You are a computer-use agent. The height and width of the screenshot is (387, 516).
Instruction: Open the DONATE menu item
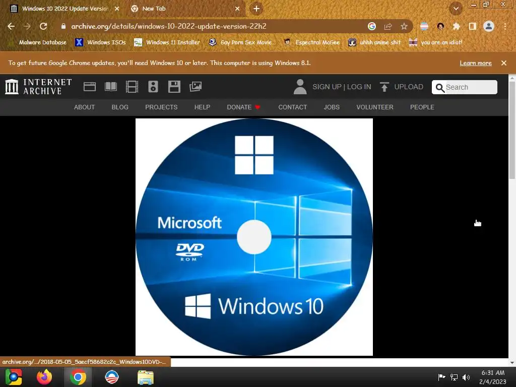point(243,107)
